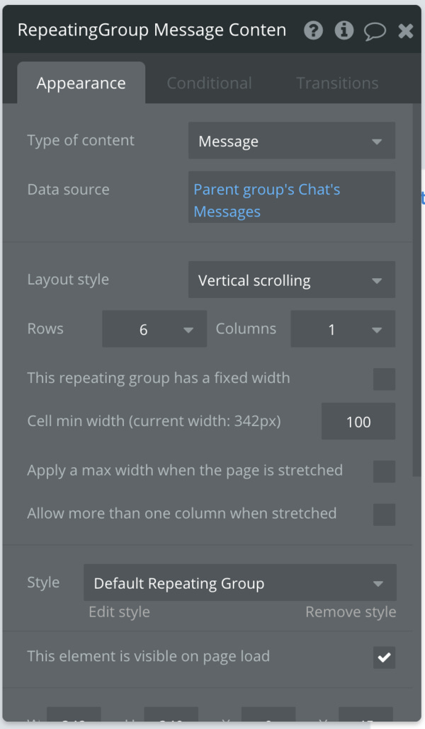
Task: Switch to the Conditional tab
Action: click(210, 84)
